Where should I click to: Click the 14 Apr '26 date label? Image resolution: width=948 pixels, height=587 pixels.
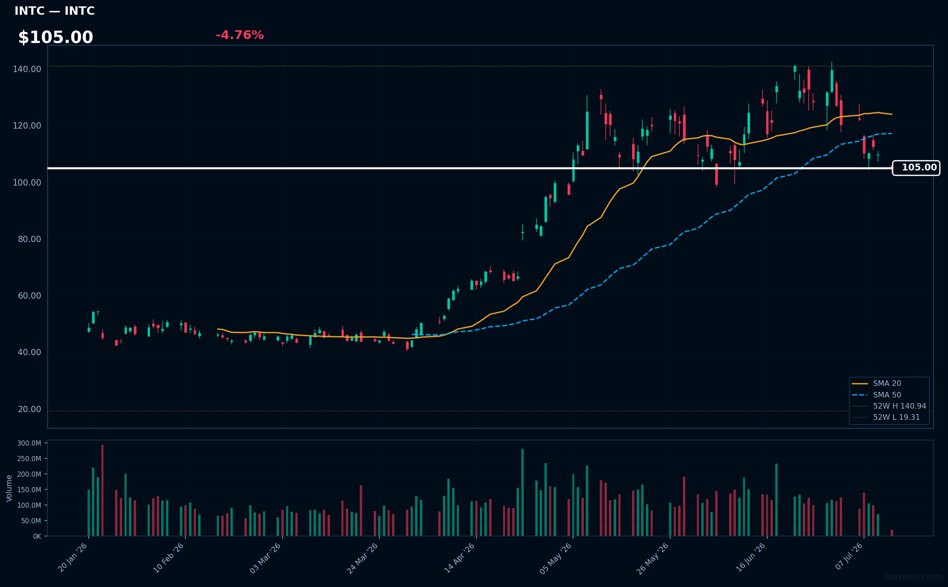coord(460,558)
